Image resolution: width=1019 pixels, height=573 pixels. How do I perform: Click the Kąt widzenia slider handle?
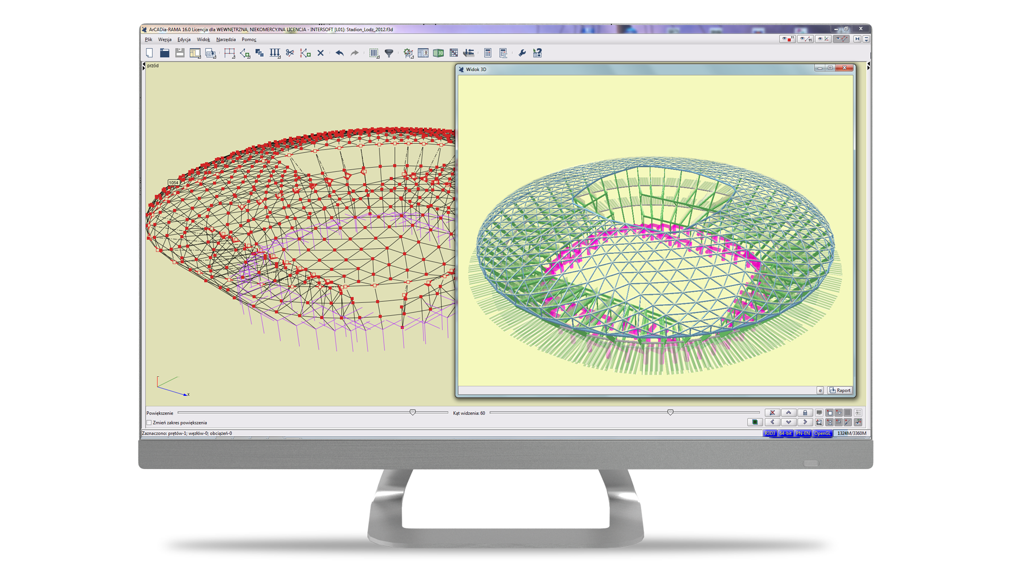(670, 412)
